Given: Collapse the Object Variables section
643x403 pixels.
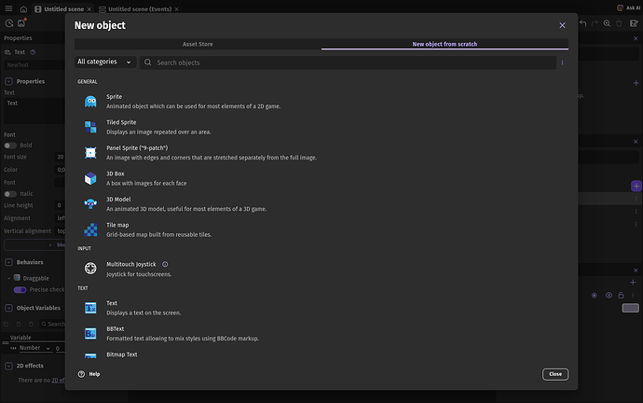Looking at the screenshot, I should click(8, 308).
